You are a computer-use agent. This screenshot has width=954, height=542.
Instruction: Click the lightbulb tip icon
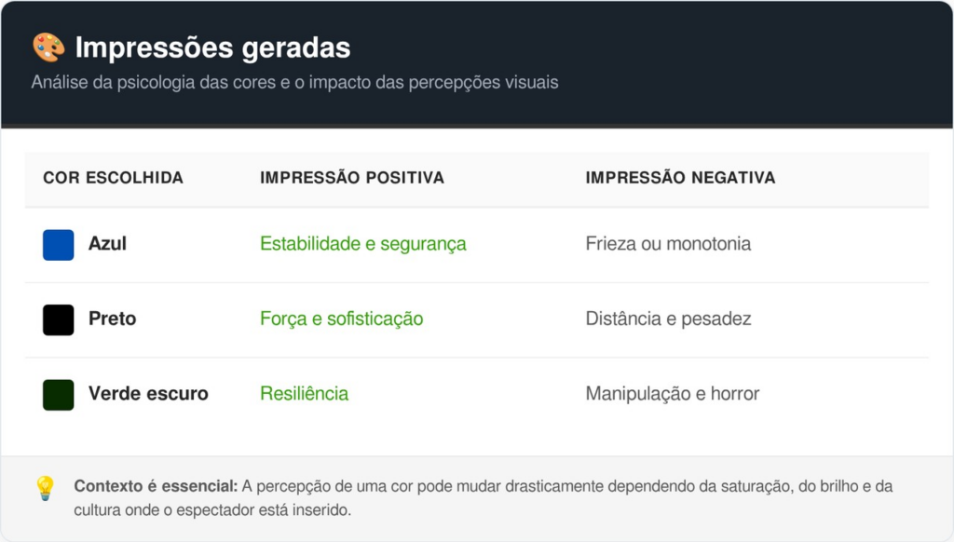[x=45, y=488]
